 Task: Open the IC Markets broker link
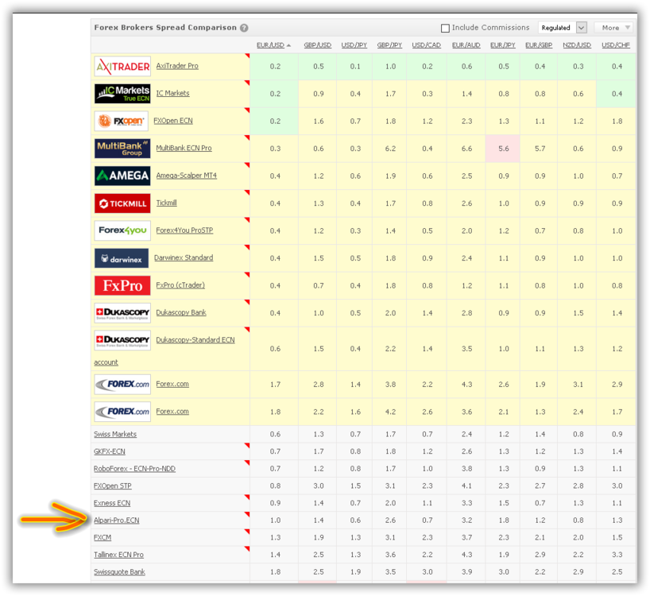click(172, 93)
